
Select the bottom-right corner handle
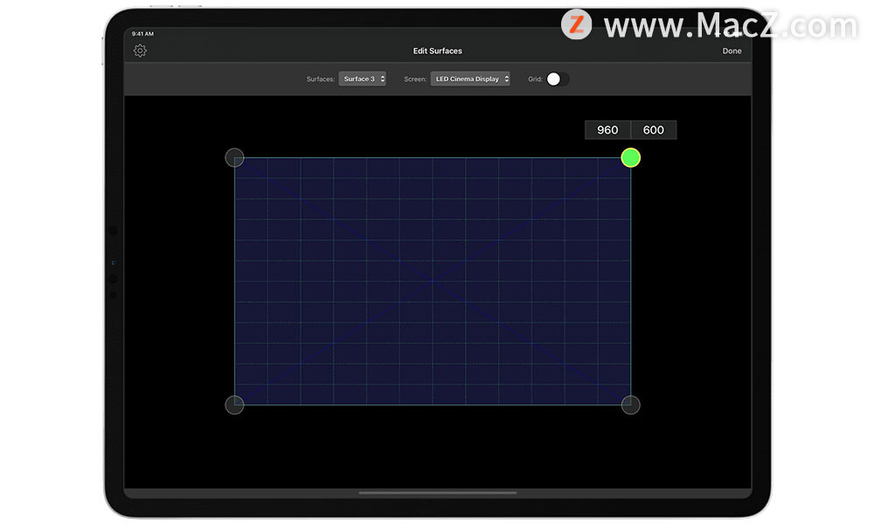pos(630,405)
